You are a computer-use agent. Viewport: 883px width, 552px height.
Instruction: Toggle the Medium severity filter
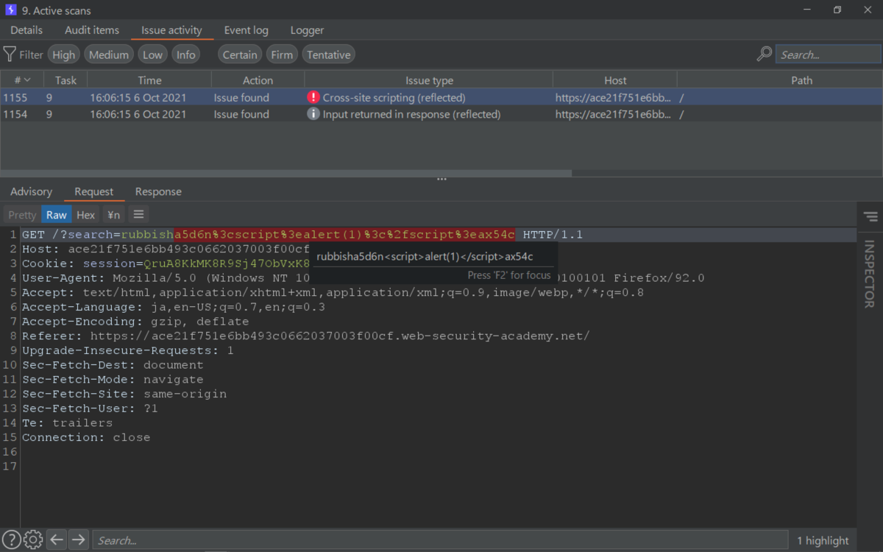[x=109, y=54]
